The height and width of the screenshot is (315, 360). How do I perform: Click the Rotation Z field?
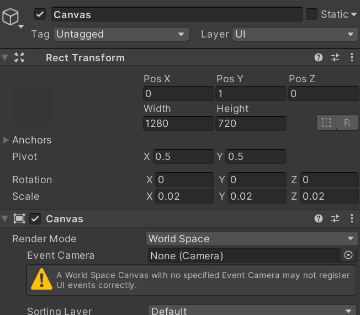(329, 180)
